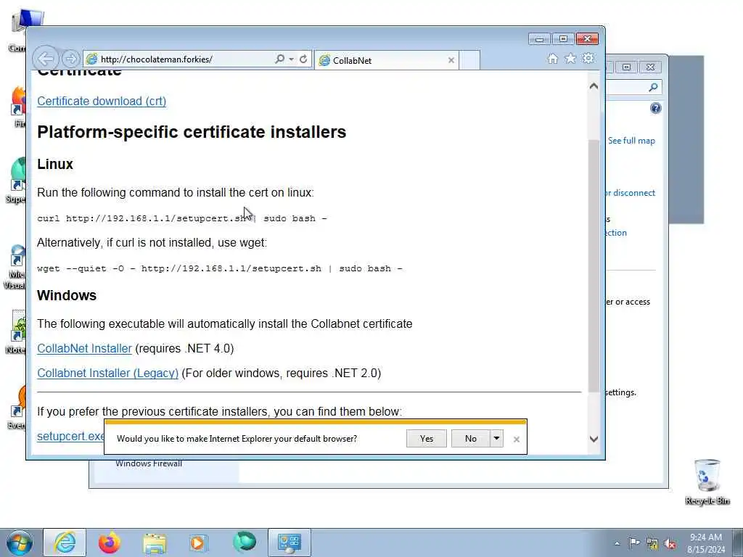This screenshot has height=557, width=743.
Task: Open the clock showing 9:24 AM
Action: [x=706, y=543]
